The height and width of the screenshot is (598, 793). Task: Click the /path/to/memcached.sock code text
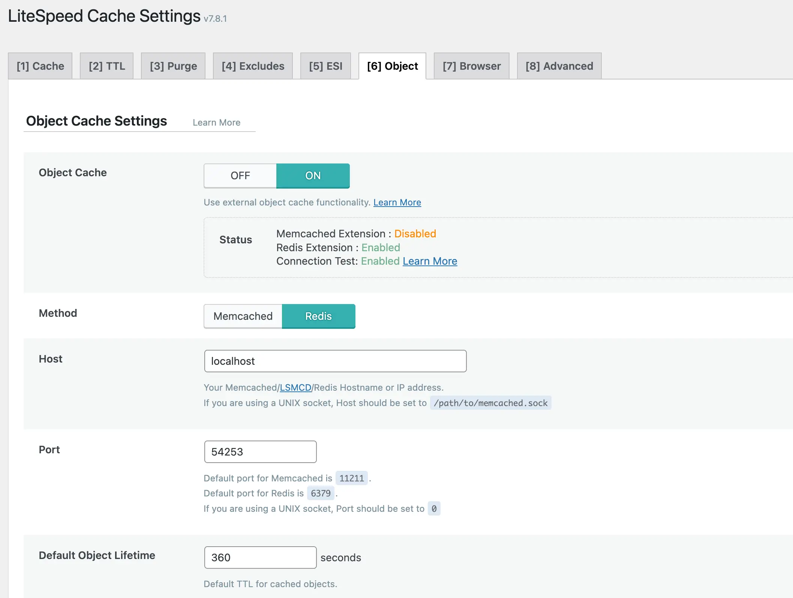point(490,403)
